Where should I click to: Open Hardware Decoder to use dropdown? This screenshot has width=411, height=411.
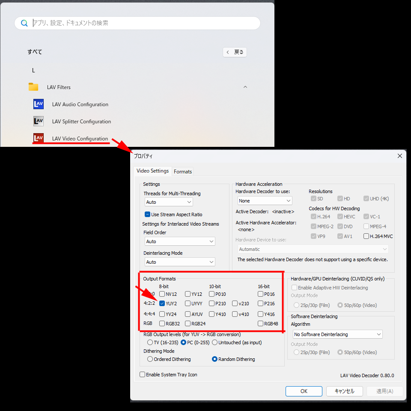[x=265, y=201]
